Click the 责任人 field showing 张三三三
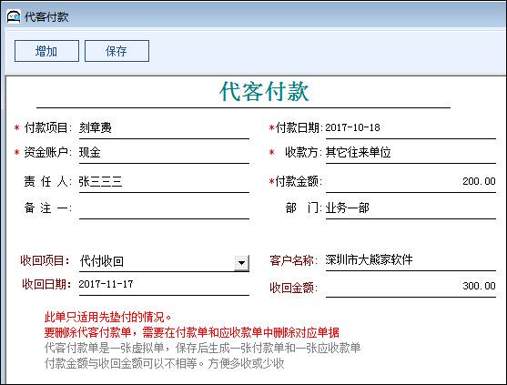Image resolution: width=507 pixels, height=385 pixels. pyautogui.click(x=164, y=182)
